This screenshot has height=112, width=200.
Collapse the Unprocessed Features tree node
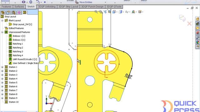2,32
